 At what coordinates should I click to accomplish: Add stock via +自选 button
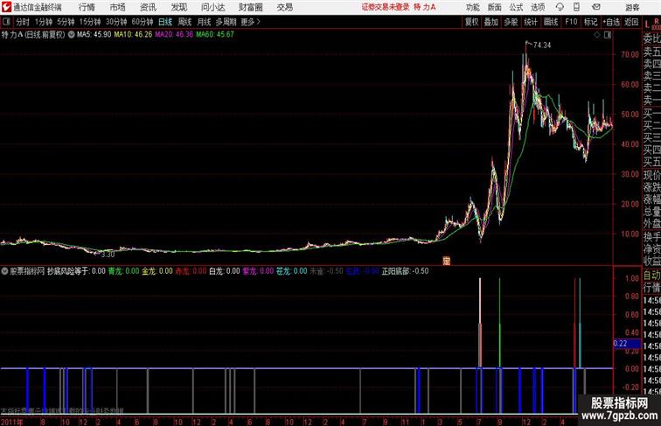pyautogui.click(x=612, y=22)
